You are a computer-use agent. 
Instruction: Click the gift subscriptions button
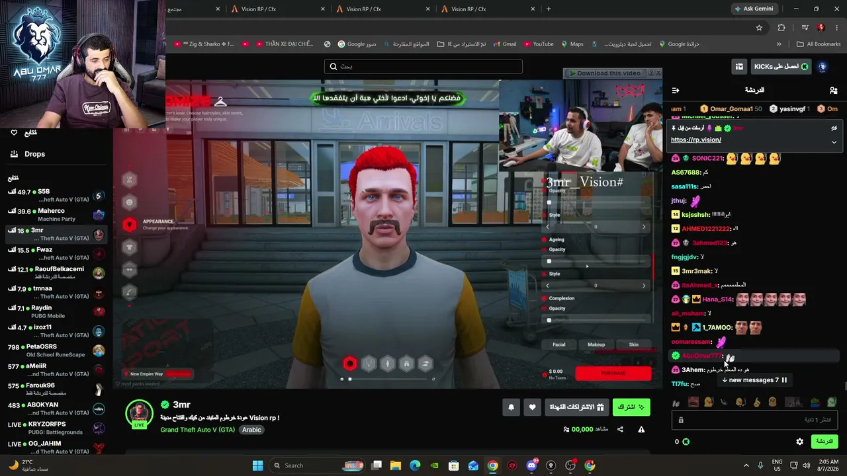[577, 407]
